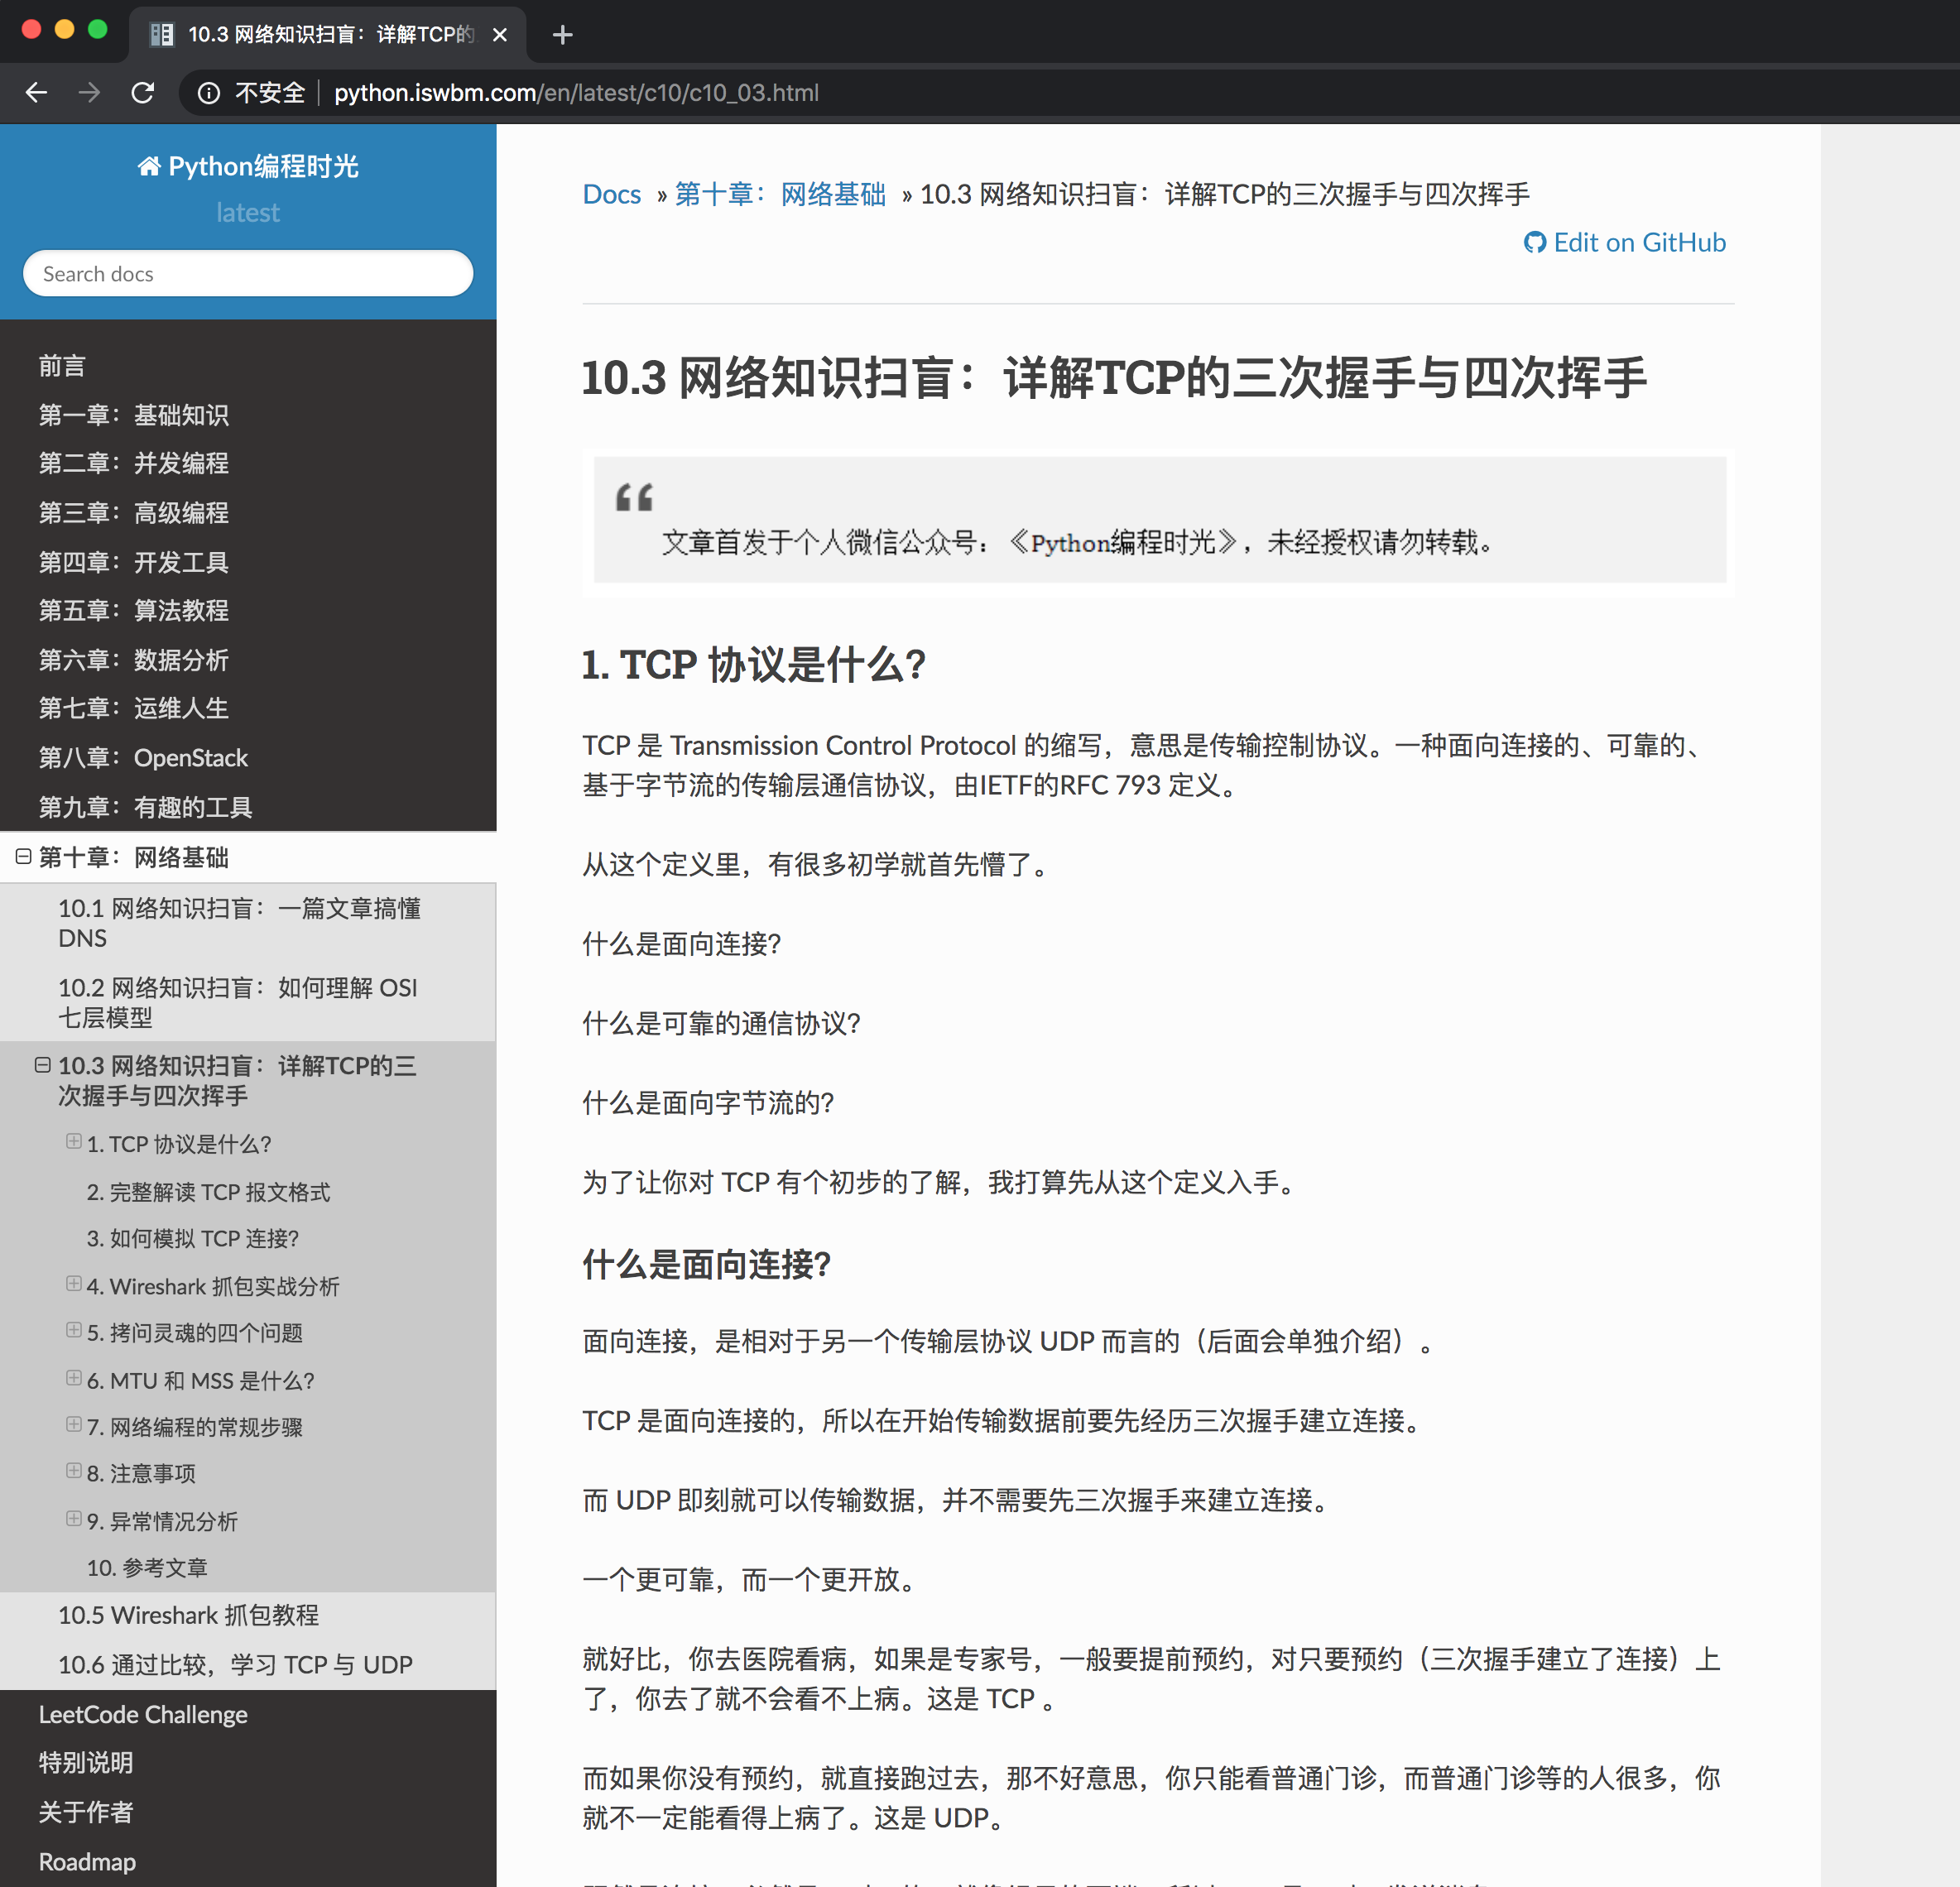
Task: Click the browser back arrow
Action: point(37,93)
